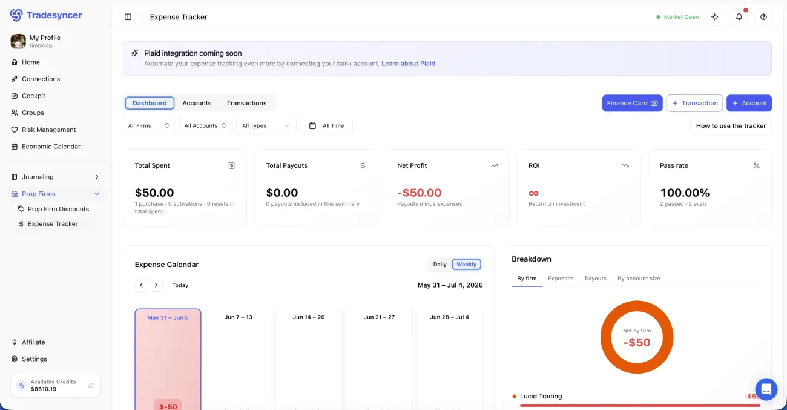Screen dimensions: 787x410
Task: Expand the Journaling section
Action: [x=56, y=177]
